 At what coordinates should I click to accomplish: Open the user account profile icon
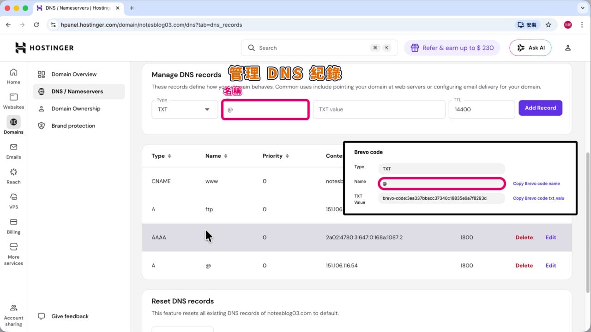[x=568, y=48]
